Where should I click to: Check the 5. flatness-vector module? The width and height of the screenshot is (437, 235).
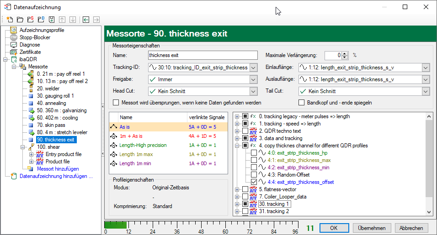(245, 189)
